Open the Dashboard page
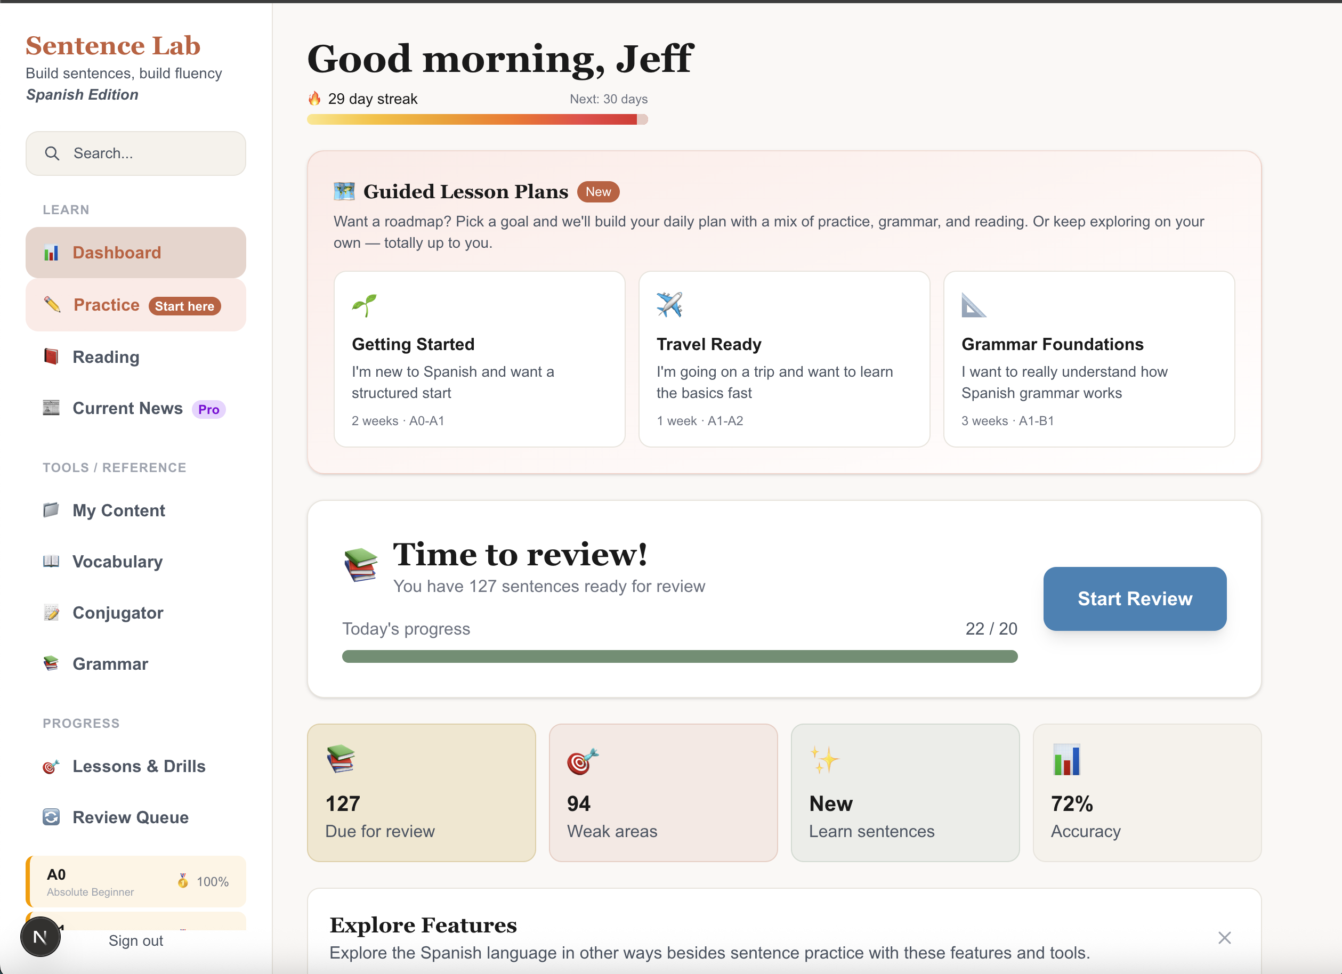The width and height of the screenshot is (1342, 974). (x=135, y=253)
